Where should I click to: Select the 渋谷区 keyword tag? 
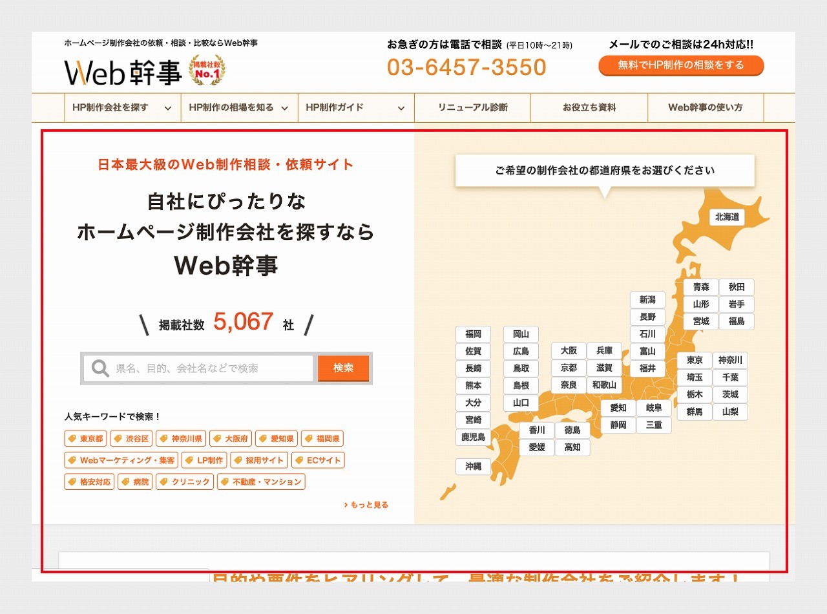click(x=131, y=439)
